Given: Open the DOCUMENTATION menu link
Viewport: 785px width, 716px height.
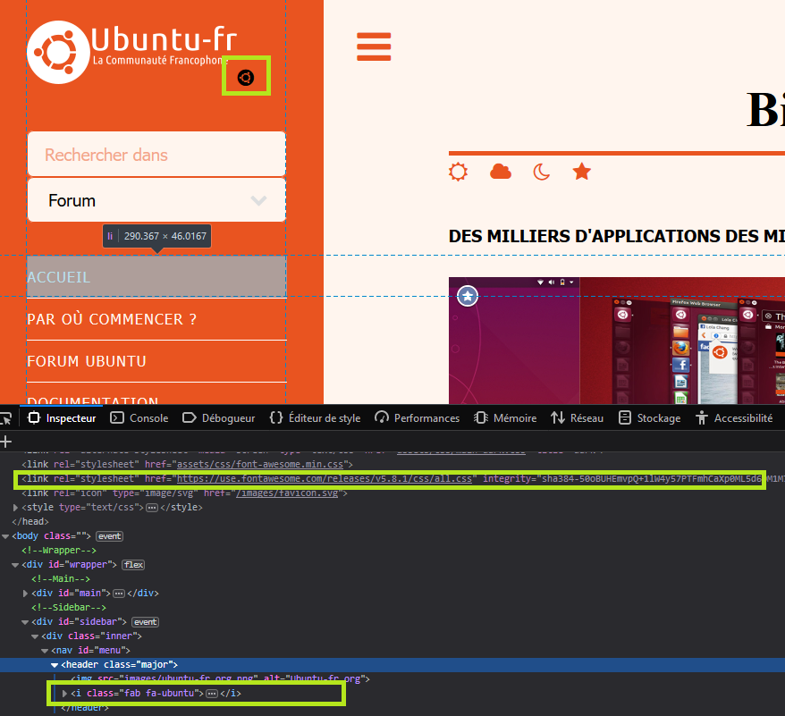Looking at the screenshot, I should [93, 400].
